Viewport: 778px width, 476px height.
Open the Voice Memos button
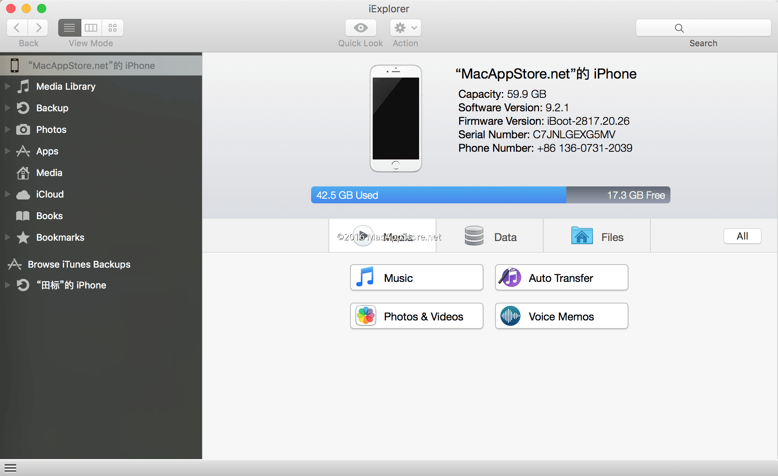pyautogui.click(x=562, y=316)
